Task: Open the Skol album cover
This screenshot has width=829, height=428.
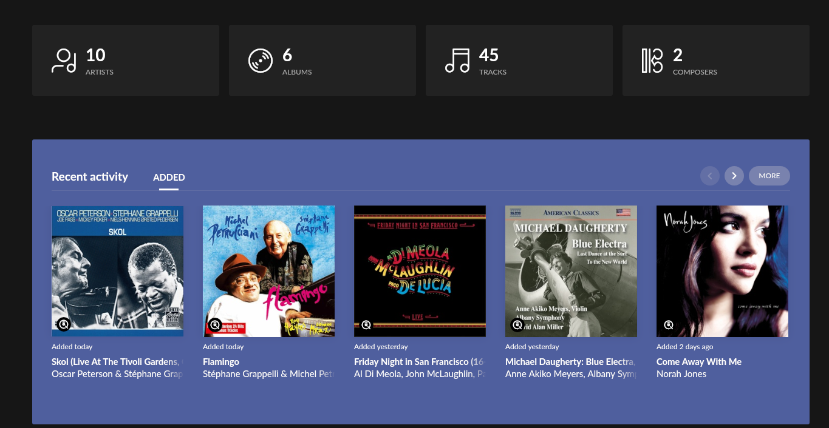Action: 118,271
